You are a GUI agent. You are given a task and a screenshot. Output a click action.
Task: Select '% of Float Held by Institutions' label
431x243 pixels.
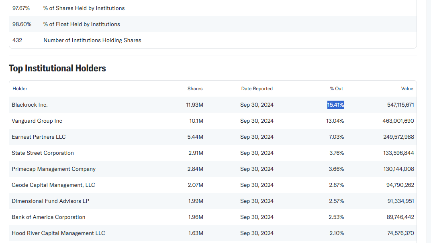coord(82,24)
